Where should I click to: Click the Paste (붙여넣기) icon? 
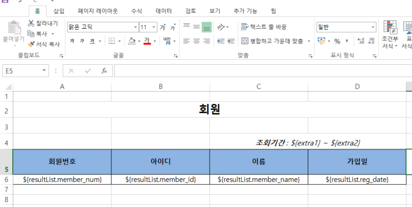coord(14,28)
